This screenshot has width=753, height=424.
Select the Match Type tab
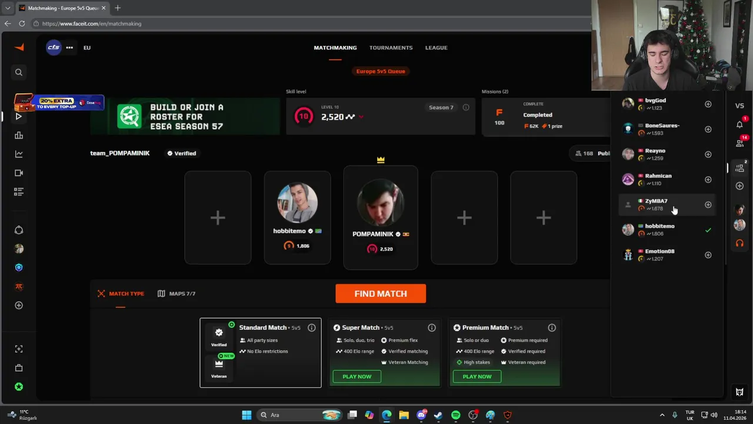(x=121, y=294)
